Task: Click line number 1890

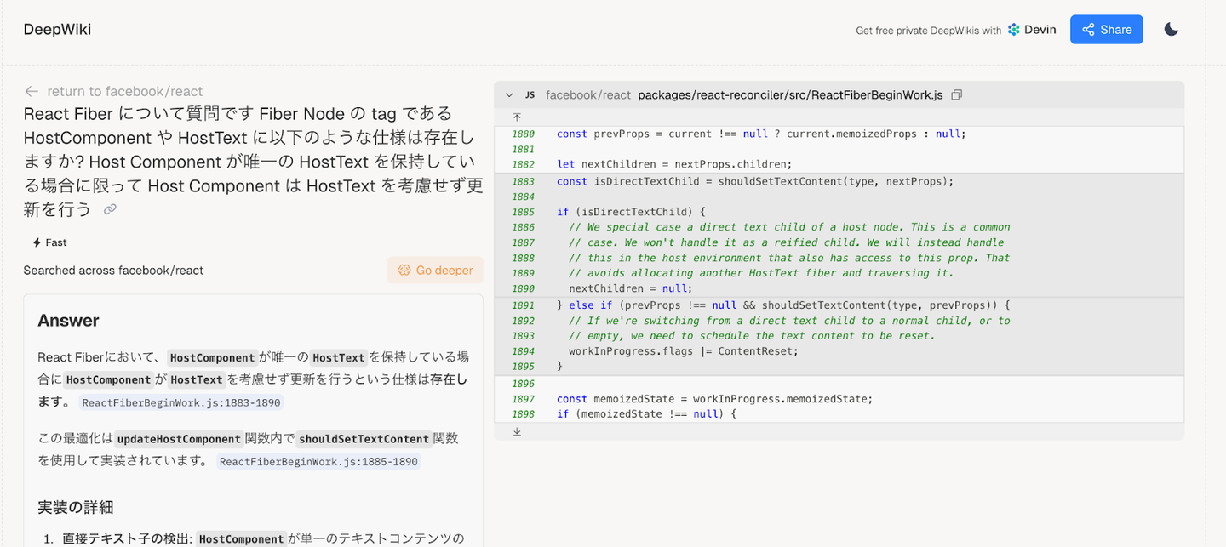Action: (x=524, y=288)
